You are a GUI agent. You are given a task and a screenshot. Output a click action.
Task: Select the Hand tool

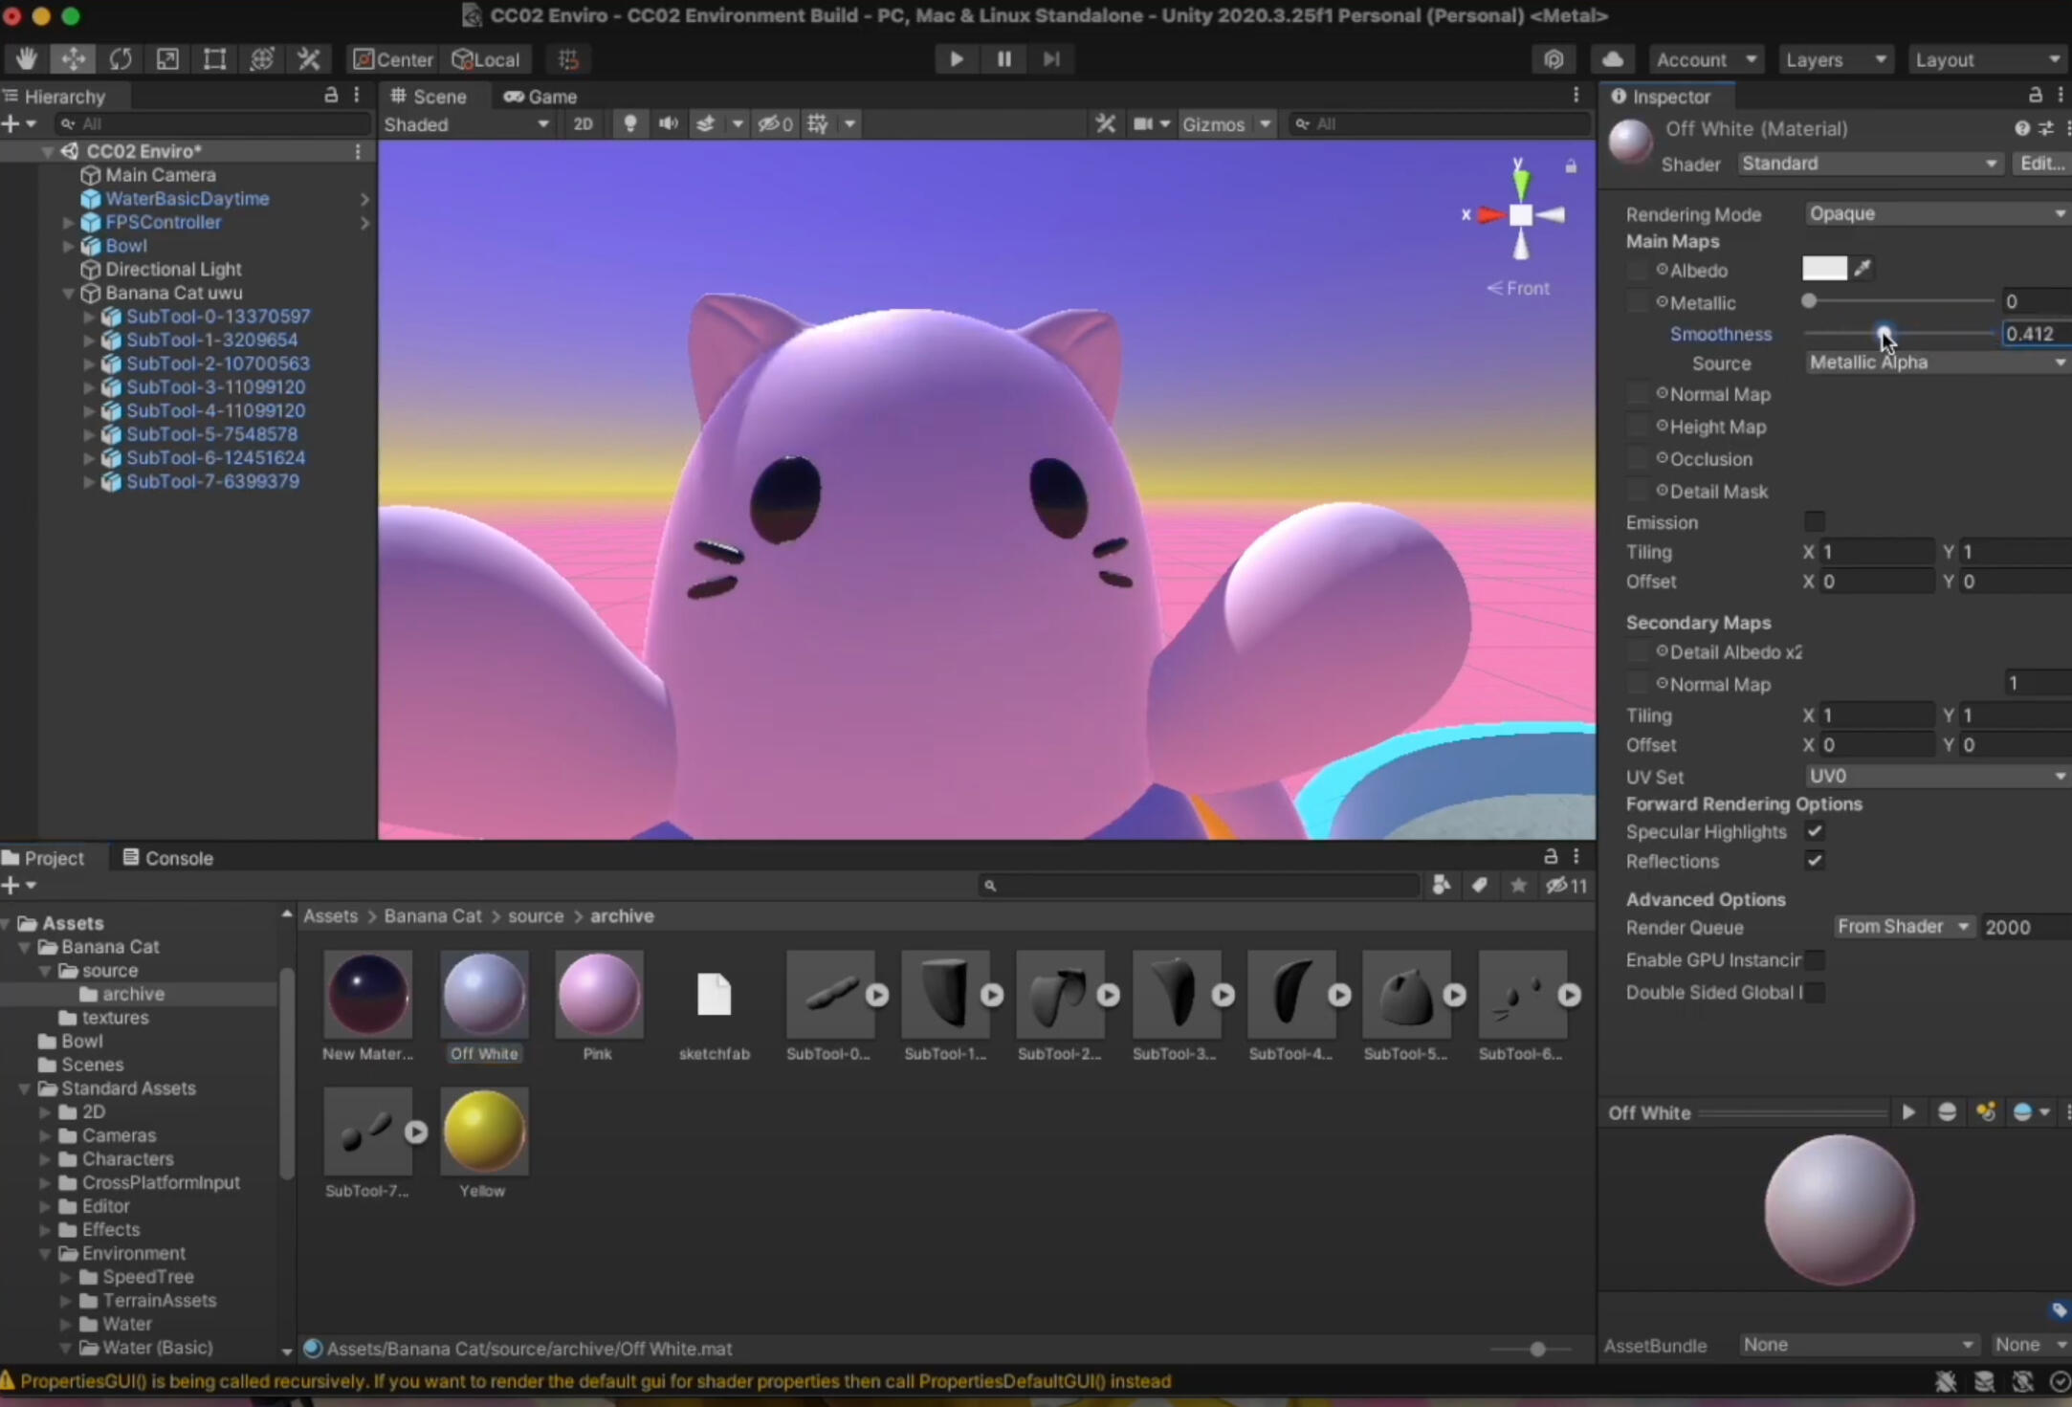26,59
